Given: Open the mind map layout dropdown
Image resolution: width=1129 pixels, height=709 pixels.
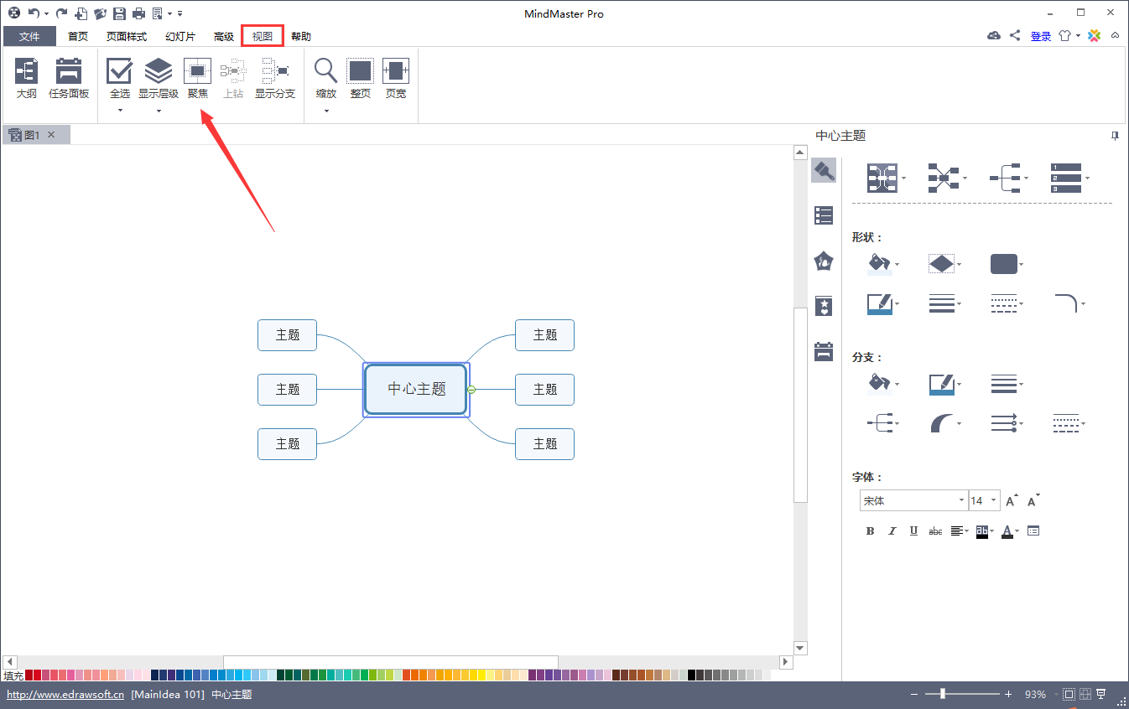Looking at the screenshot, I should [887, 178].
